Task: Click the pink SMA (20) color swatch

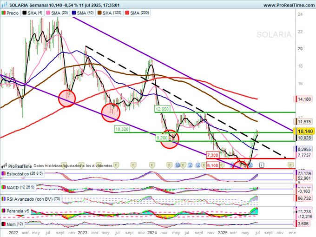Action: point(48,13)
